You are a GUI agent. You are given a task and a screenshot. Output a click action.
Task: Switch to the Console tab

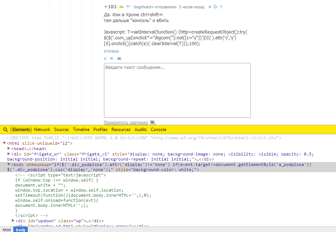[158, 130]
